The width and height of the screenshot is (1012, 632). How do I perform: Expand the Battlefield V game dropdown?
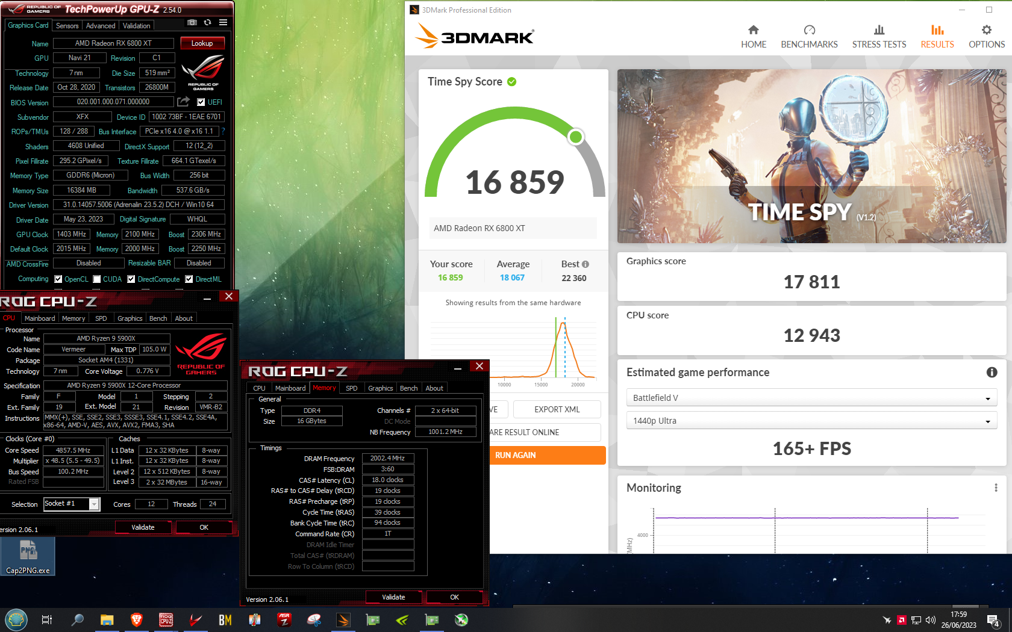click(x=812, y=398)
